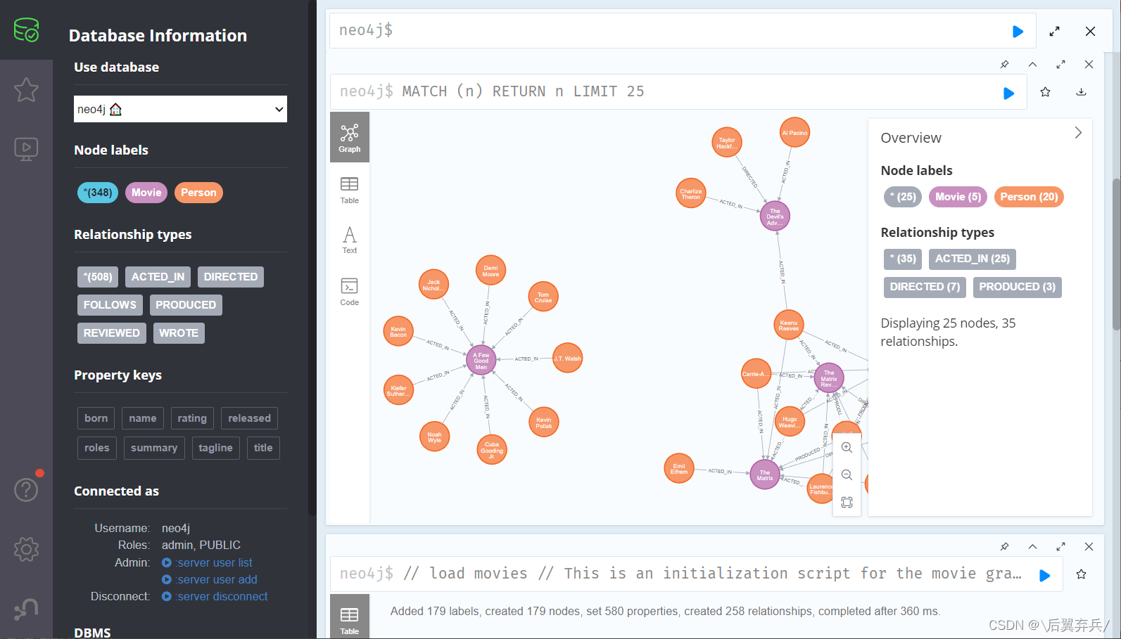This screenshot has height=639, width=1121.
Task: Collapse the Overview panel chevron
Action: pos(1078,133)
